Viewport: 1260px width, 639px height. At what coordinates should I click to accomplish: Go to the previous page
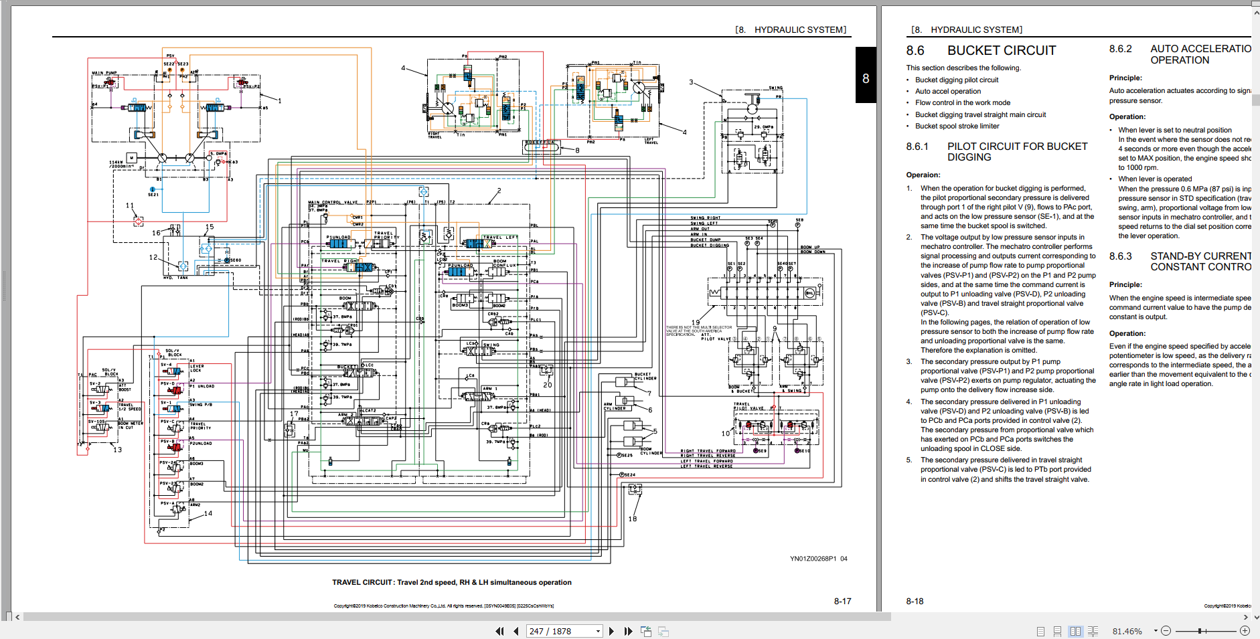[516, 631]
